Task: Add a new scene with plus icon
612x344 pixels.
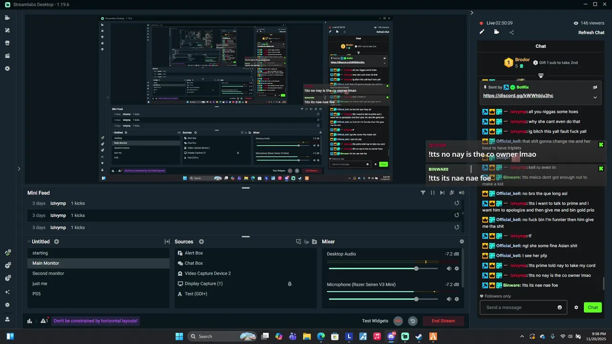Action: click(x=56, y=242)
